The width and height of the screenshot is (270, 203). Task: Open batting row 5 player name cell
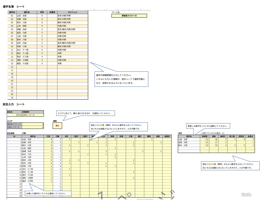(33, 151)
